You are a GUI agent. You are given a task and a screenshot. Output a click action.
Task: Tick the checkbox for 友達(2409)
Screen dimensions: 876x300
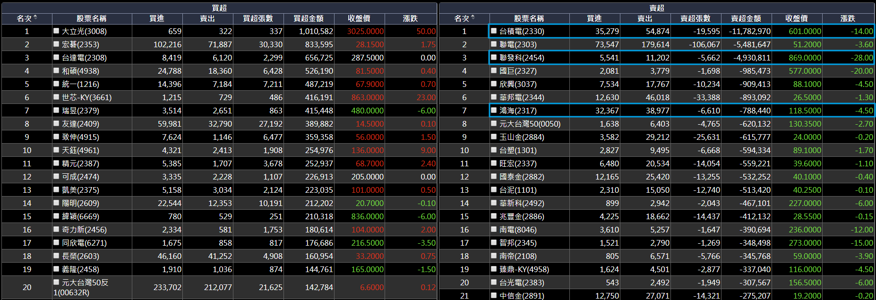point(56,123)
